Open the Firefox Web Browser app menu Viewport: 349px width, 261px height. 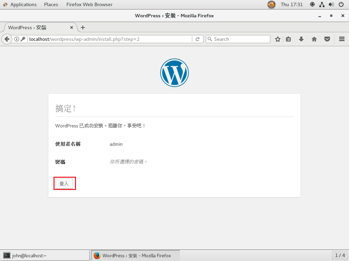(89, 4)
